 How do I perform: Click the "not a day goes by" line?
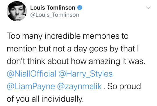pyautogui.click(x=73, y=49)
